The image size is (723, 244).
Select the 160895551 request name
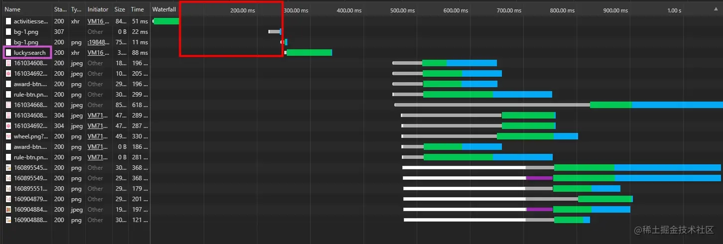[31, 189]
